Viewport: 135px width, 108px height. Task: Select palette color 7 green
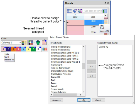pyautogui.click(x=33, y=49)
